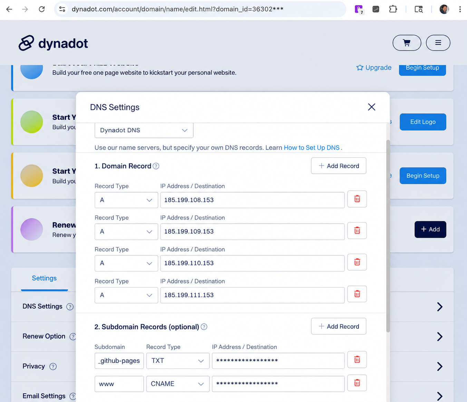This screenshot has width=467, height=402.
Task: Open the Dynadot DNS type dropdown
Action: click(144, 130)
